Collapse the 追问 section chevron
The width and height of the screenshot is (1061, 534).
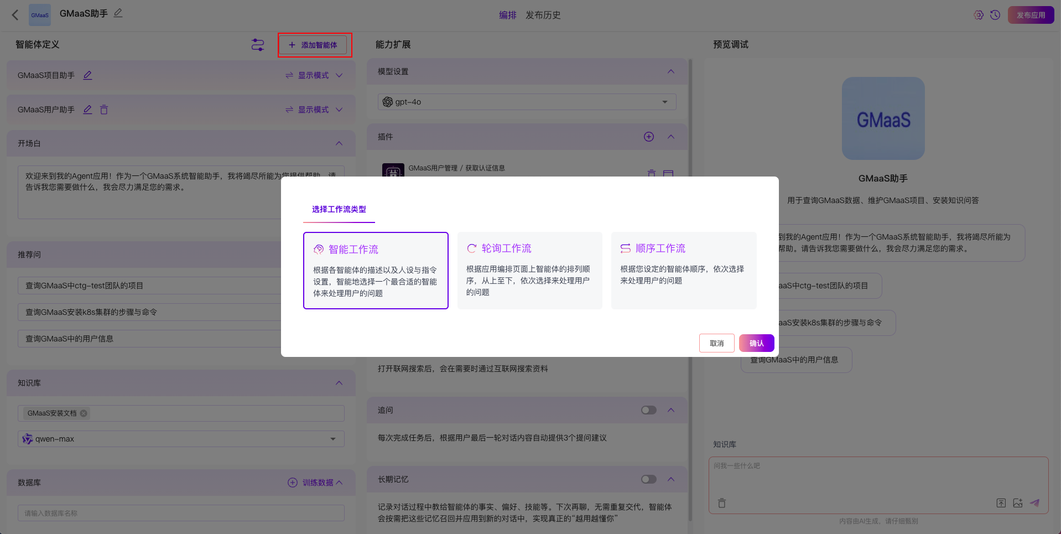(671, 410)
